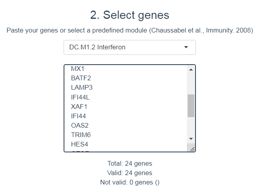Screen dimensions: 265x188
Task: Click the "Total: 24 genes" label
Action: point(130,163)
